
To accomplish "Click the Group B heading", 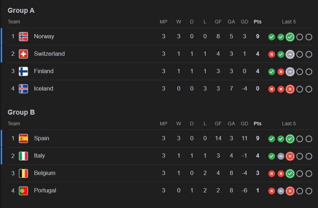I will pyautogui.click(x=21, y=112).
